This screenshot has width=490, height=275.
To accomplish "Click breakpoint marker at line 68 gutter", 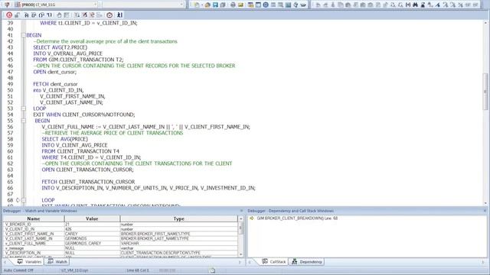I will tap(18, 200).
